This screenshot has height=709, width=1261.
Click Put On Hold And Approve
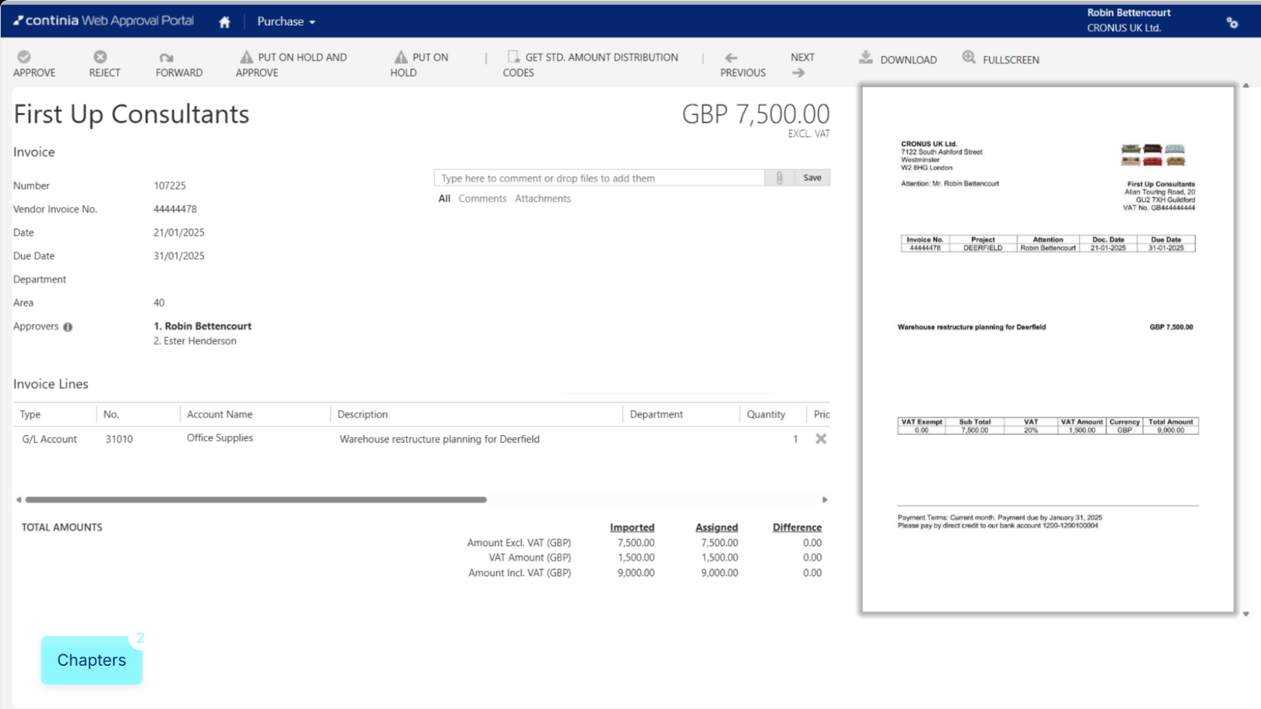coord(292,64)
